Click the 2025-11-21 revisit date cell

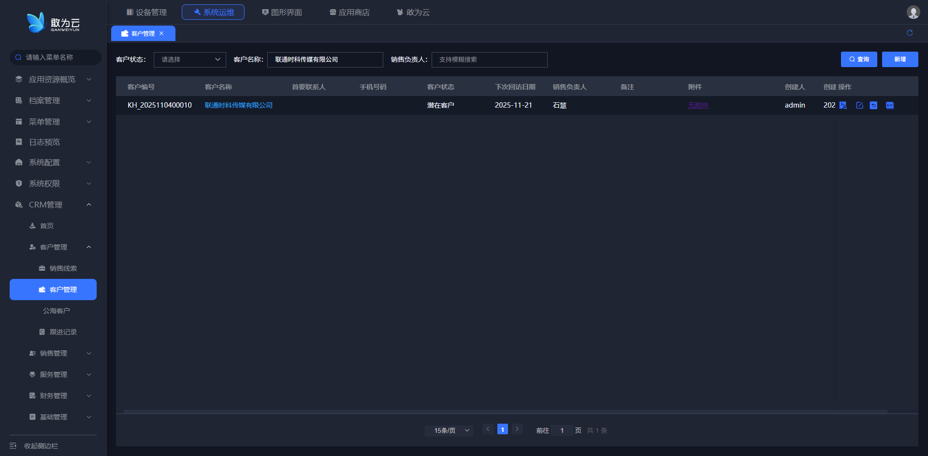click(x=513, y=105)
